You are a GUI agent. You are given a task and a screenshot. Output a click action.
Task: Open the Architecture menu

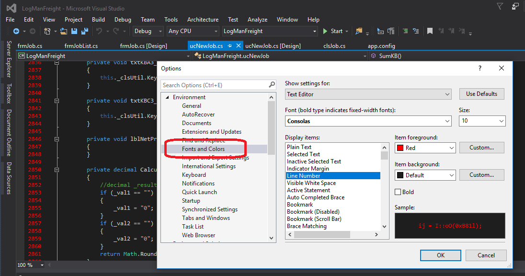203,20
